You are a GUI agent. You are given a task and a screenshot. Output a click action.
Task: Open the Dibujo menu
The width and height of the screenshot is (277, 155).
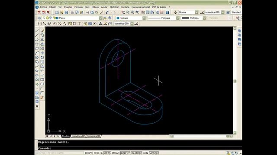96,7
